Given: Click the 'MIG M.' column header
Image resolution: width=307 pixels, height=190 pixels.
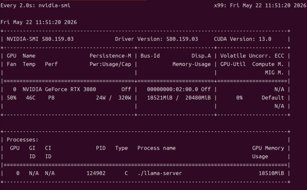Looking at the screenshot, I should coord(274,73).
